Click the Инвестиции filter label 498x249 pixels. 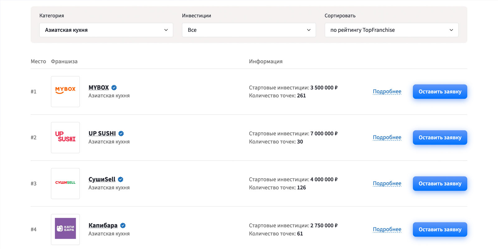196,16
